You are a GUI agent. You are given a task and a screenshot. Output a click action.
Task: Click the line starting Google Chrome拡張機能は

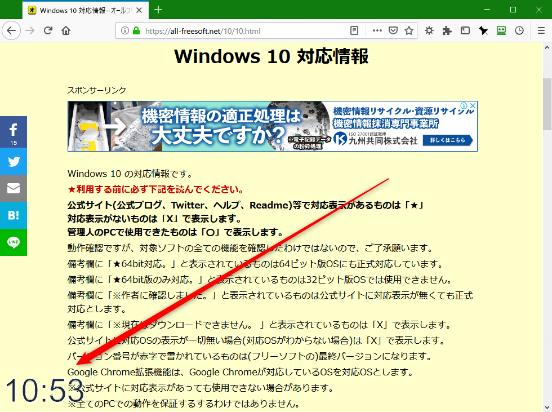(241, 372)
